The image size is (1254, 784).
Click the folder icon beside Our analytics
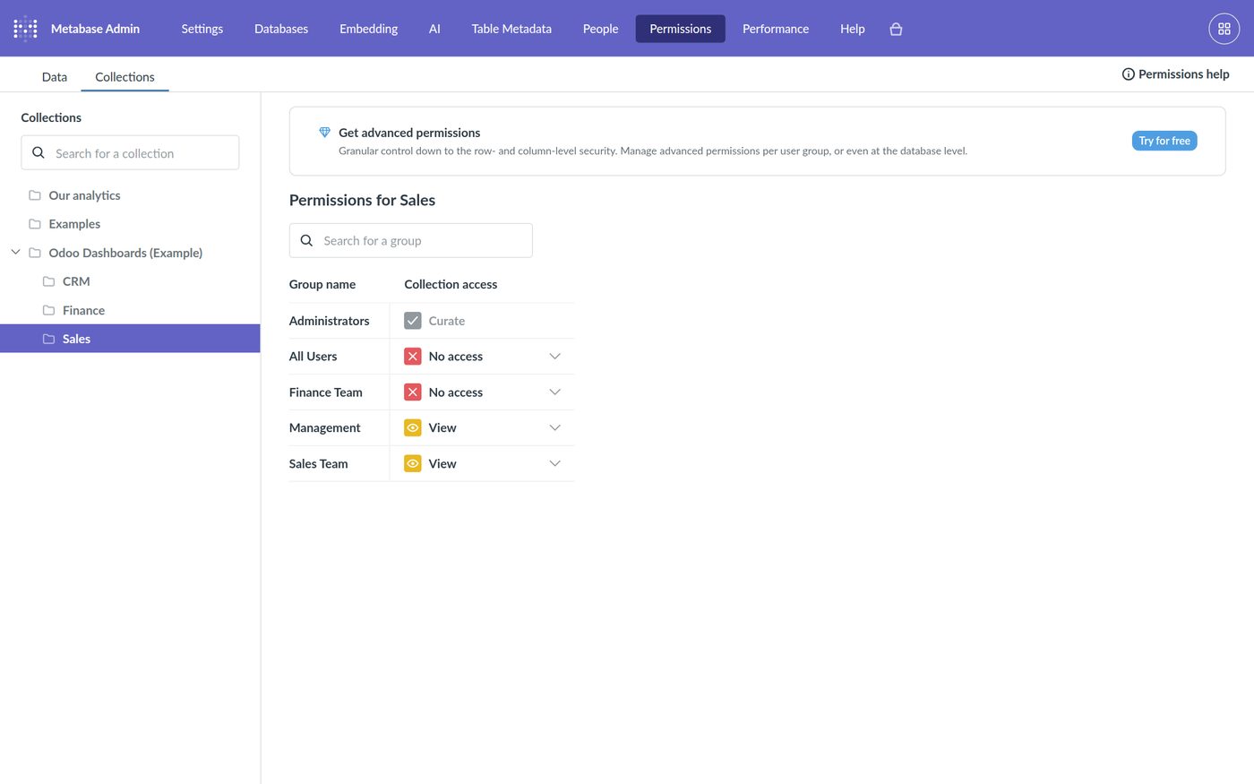coord(35,195)
